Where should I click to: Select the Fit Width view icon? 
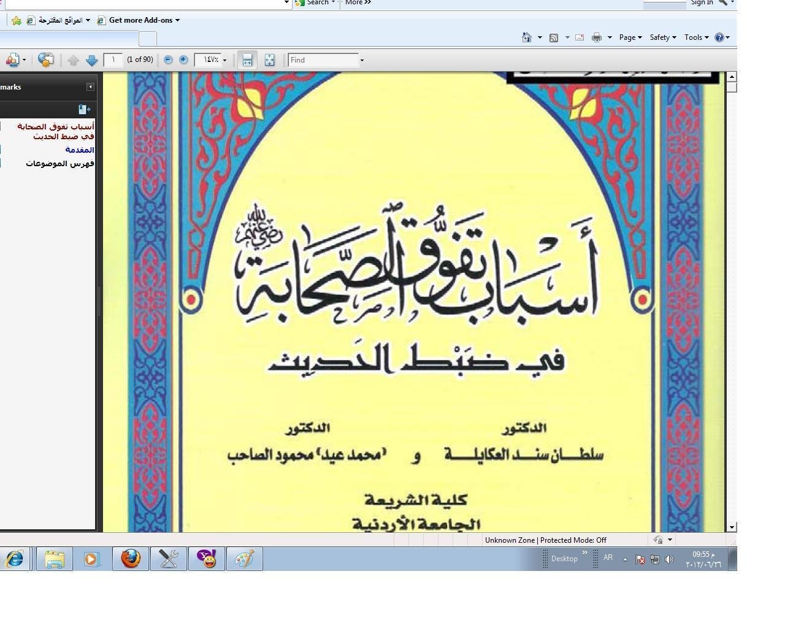tap(248, 59)
